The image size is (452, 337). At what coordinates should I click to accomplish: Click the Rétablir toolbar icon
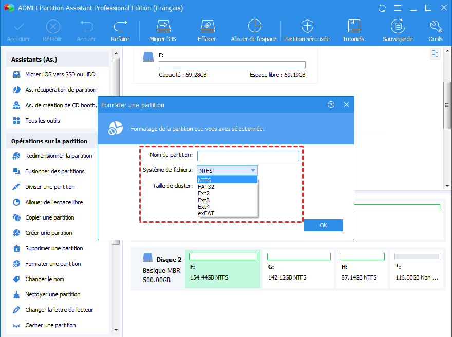(53, 27)
